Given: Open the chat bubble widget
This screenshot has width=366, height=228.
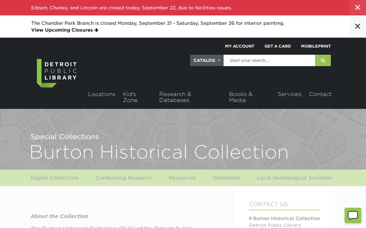Looking at the screenshot, I should coord(353,215).
